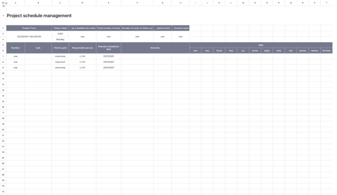The image size is (337, 195).
Task: Select column H via its header letter
Action: coord(180,3)
